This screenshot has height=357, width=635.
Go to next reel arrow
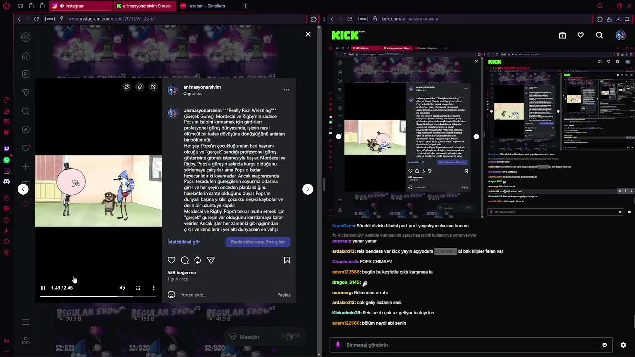[x=308, y=189]
